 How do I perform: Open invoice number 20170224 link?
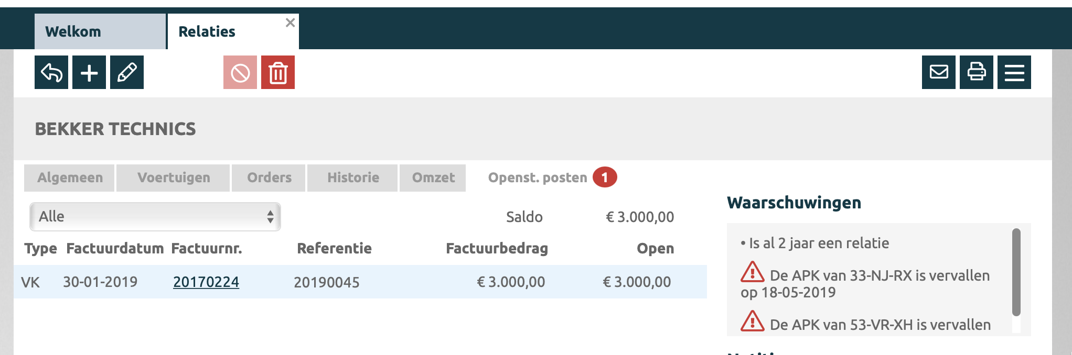(x=206, y=282)
